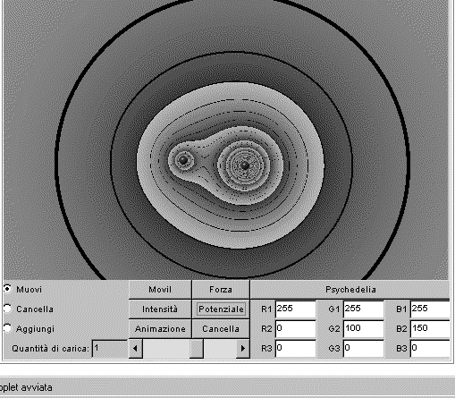Choose the Aggiungi radio option

(7, 328)
